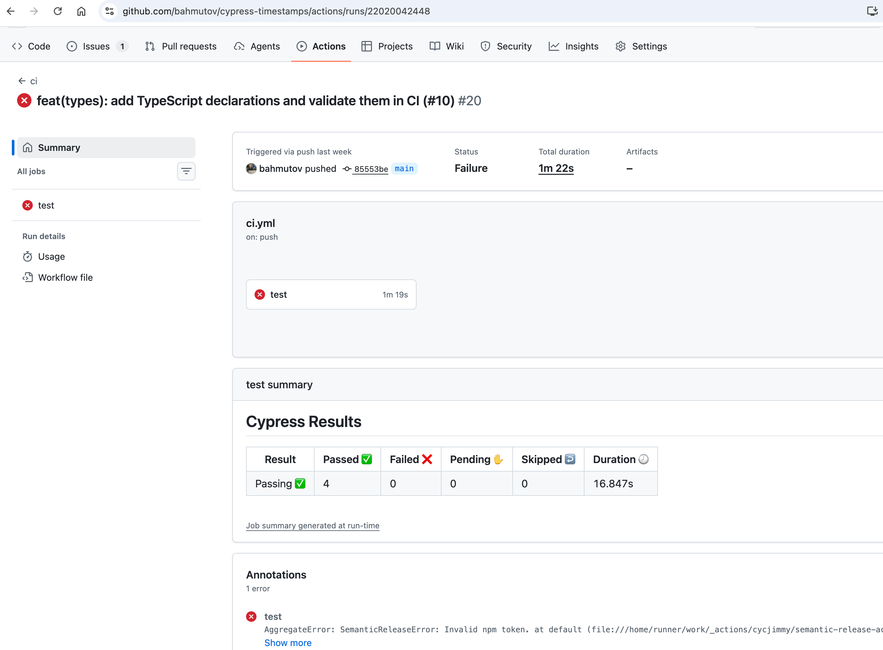Open the Settings gear icon
Viewport: 883px width, 650px height.
pyautogui.click(x=620, y=46)
